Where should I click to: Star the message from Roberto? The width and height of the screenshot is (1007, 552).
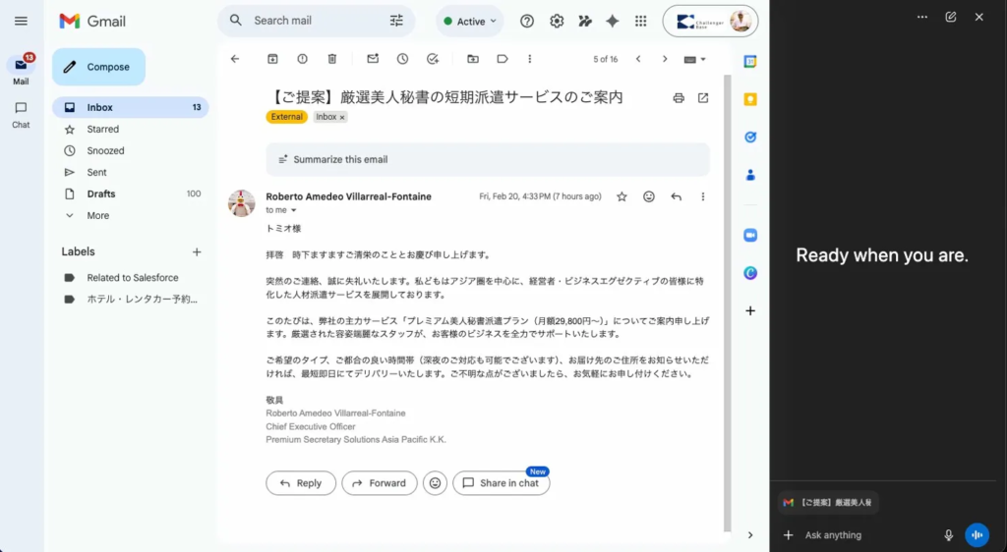coord(622,196)
